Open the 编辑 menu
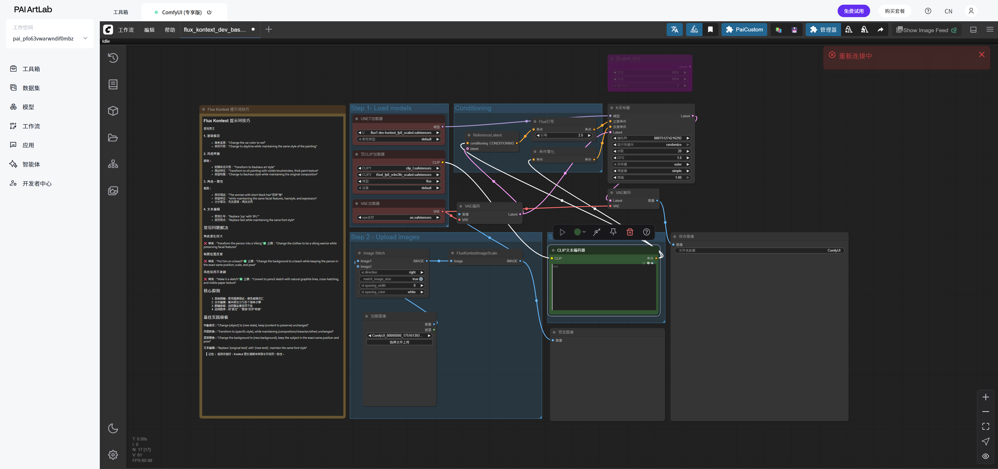Viewport: 998px width, 469px height. click(149, 30)
